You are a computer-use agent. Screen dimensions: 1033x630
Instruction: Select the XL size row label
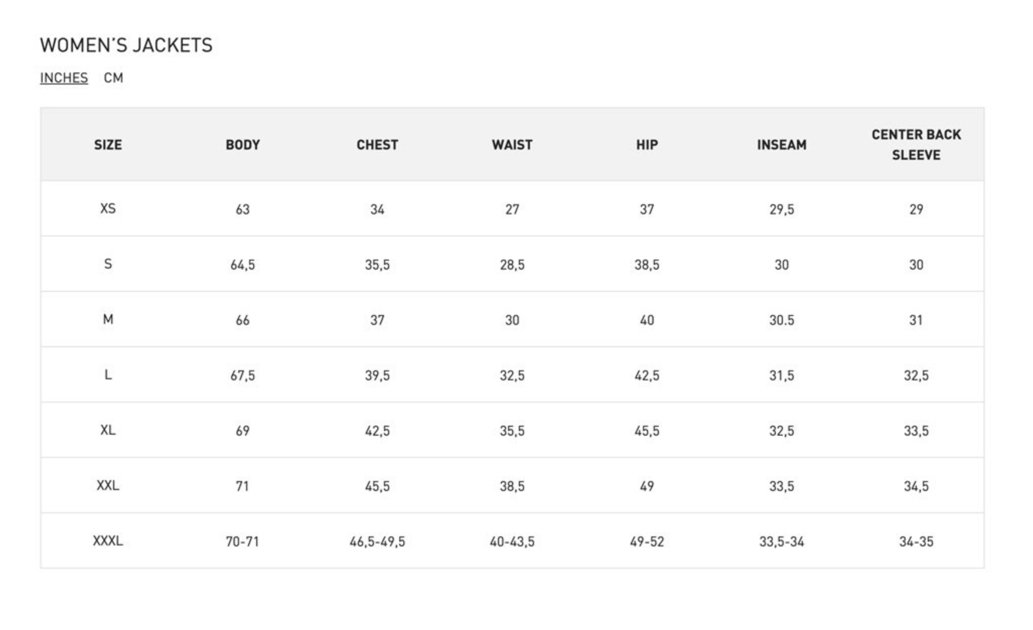pos(108,430)
